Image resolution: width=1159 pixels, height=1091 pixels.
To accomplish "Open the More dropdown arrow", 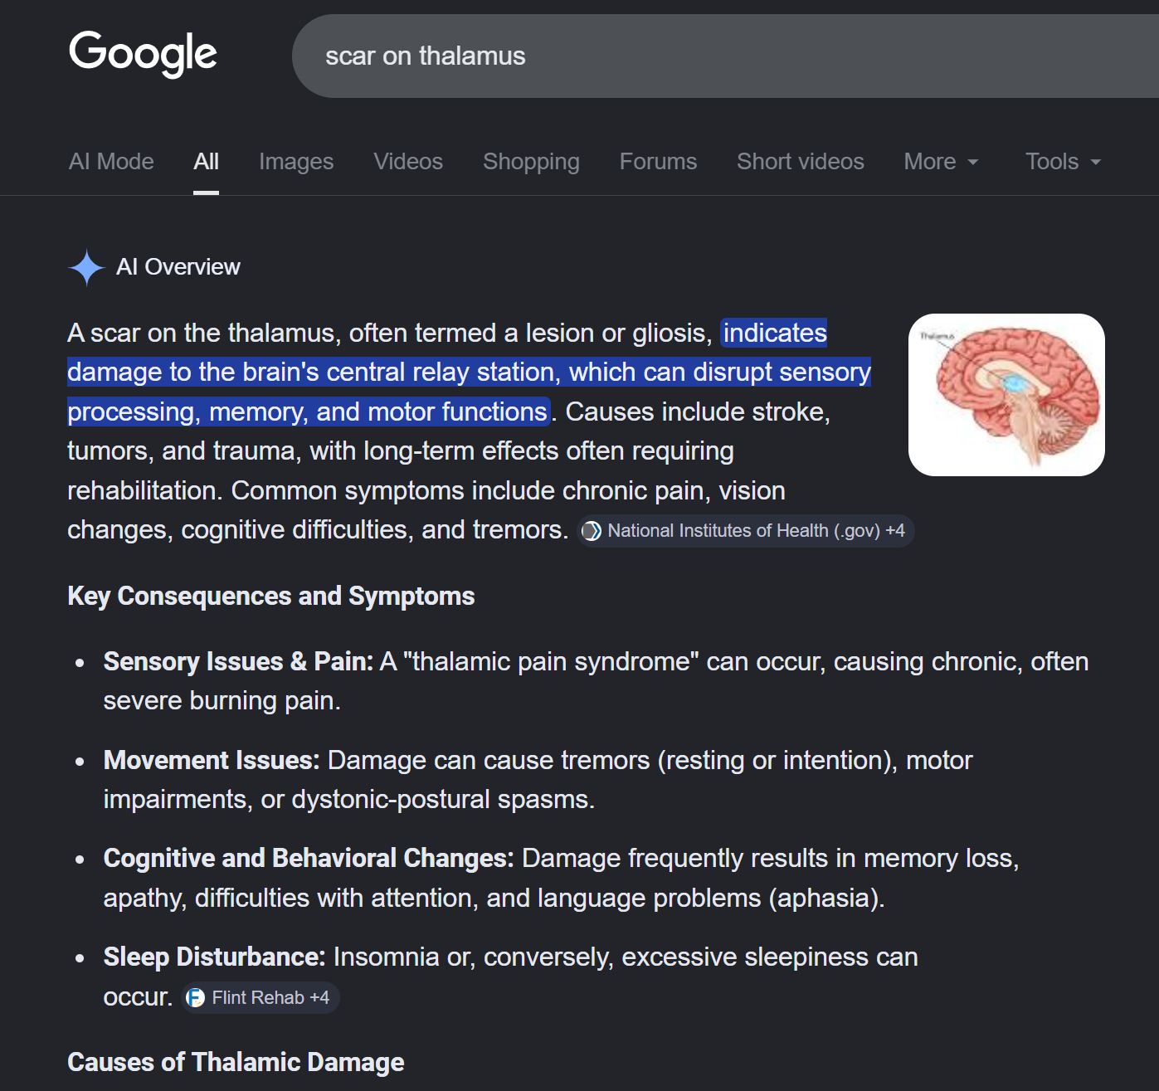I will click(x=973, y=162).
